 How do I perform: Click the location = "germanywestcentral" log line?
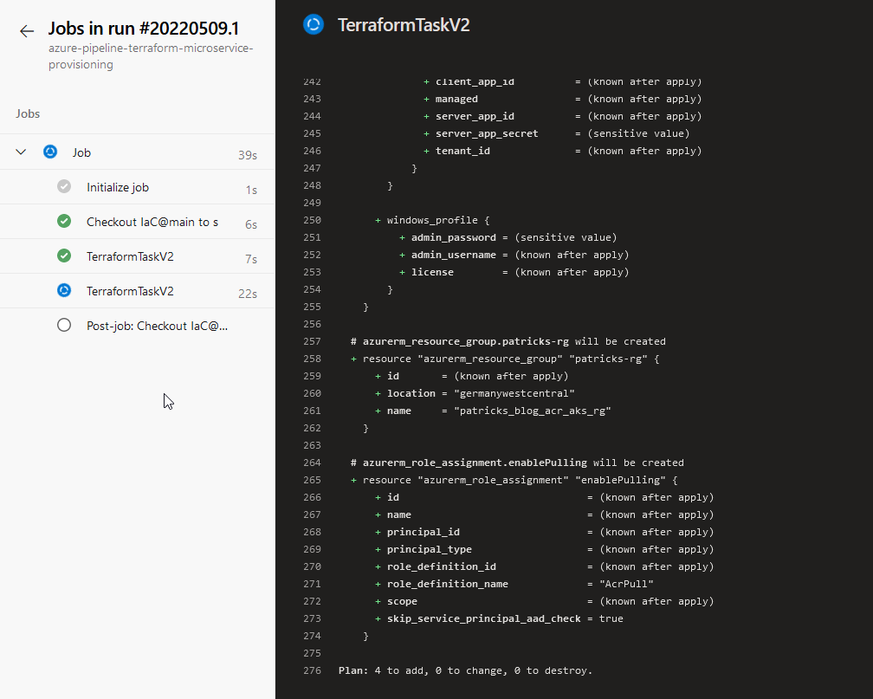(x=475, y=393)
